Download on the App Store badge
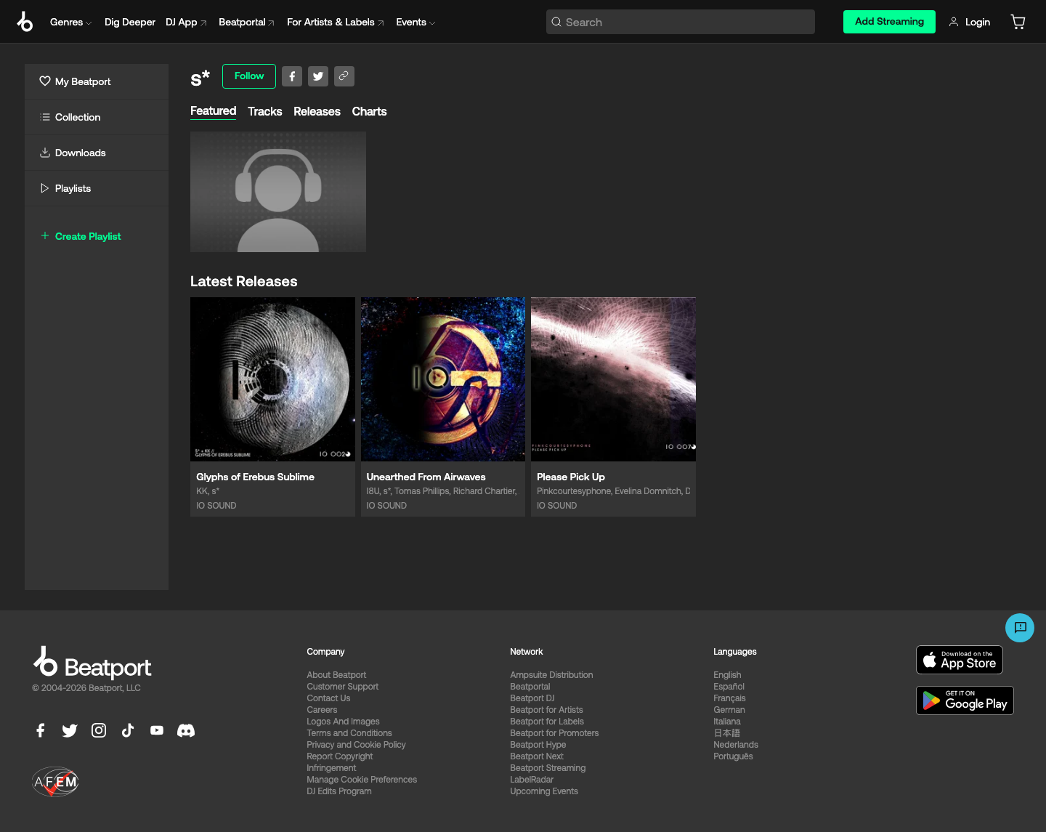 click(960, 660)
